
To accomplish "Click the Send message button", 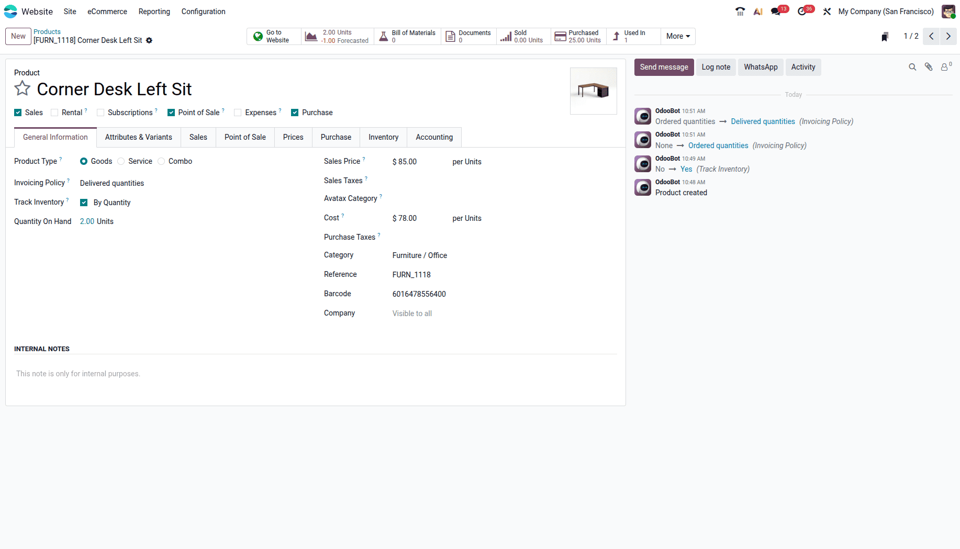I will [x=664, y=67].
